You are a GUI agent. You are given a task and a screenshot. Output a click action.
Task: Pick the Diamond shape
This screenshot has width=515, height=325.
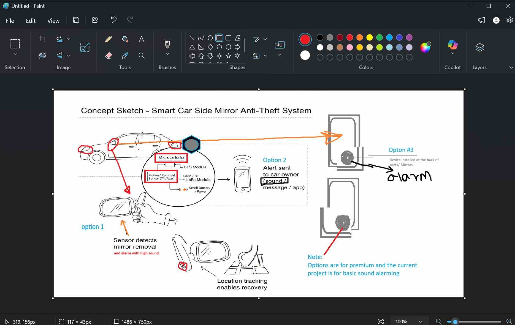[x=210, y=47]
